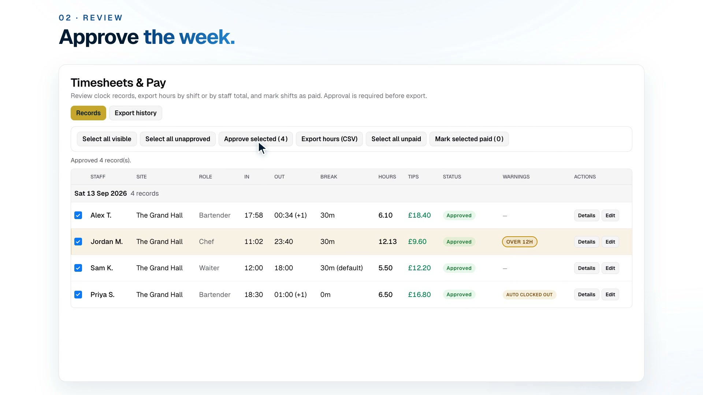Click the STAFF column header
This screenshot has width=703, height=395.
click(98, 177)
